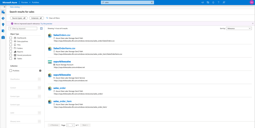Viewport: 255px width, 128px height.
Task: Go to the Previous results page
Action: coord(54,125)
